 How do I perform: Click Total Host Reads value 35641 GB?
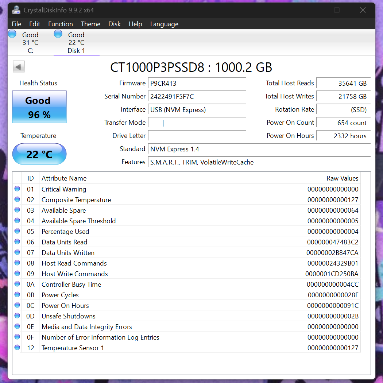(x=344, y=83)
